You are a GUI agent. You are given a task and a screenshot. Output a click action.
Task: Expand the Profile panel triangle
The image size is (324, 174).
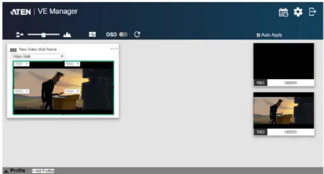(x=6, y=171)
